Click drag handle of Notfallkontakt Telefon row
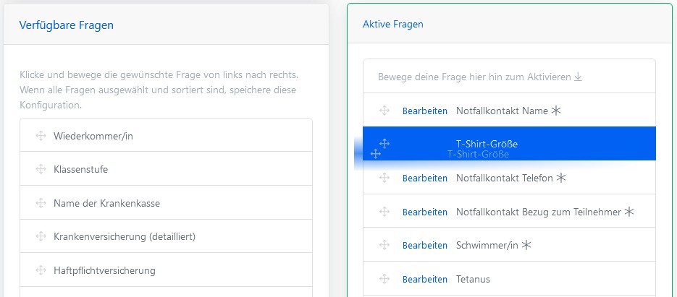 click(384, 178)
